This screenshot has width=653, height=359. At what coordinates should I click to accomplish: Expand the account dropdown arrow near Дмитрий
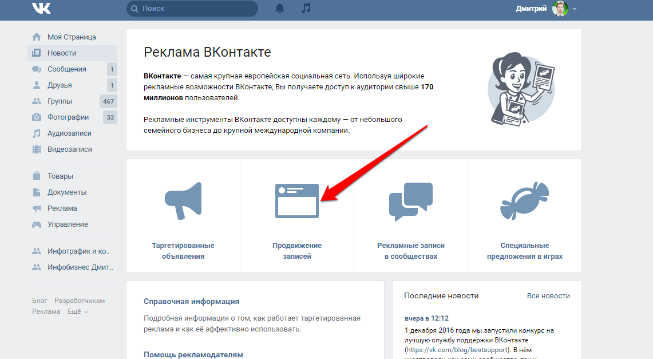click(x=575, y=9)
